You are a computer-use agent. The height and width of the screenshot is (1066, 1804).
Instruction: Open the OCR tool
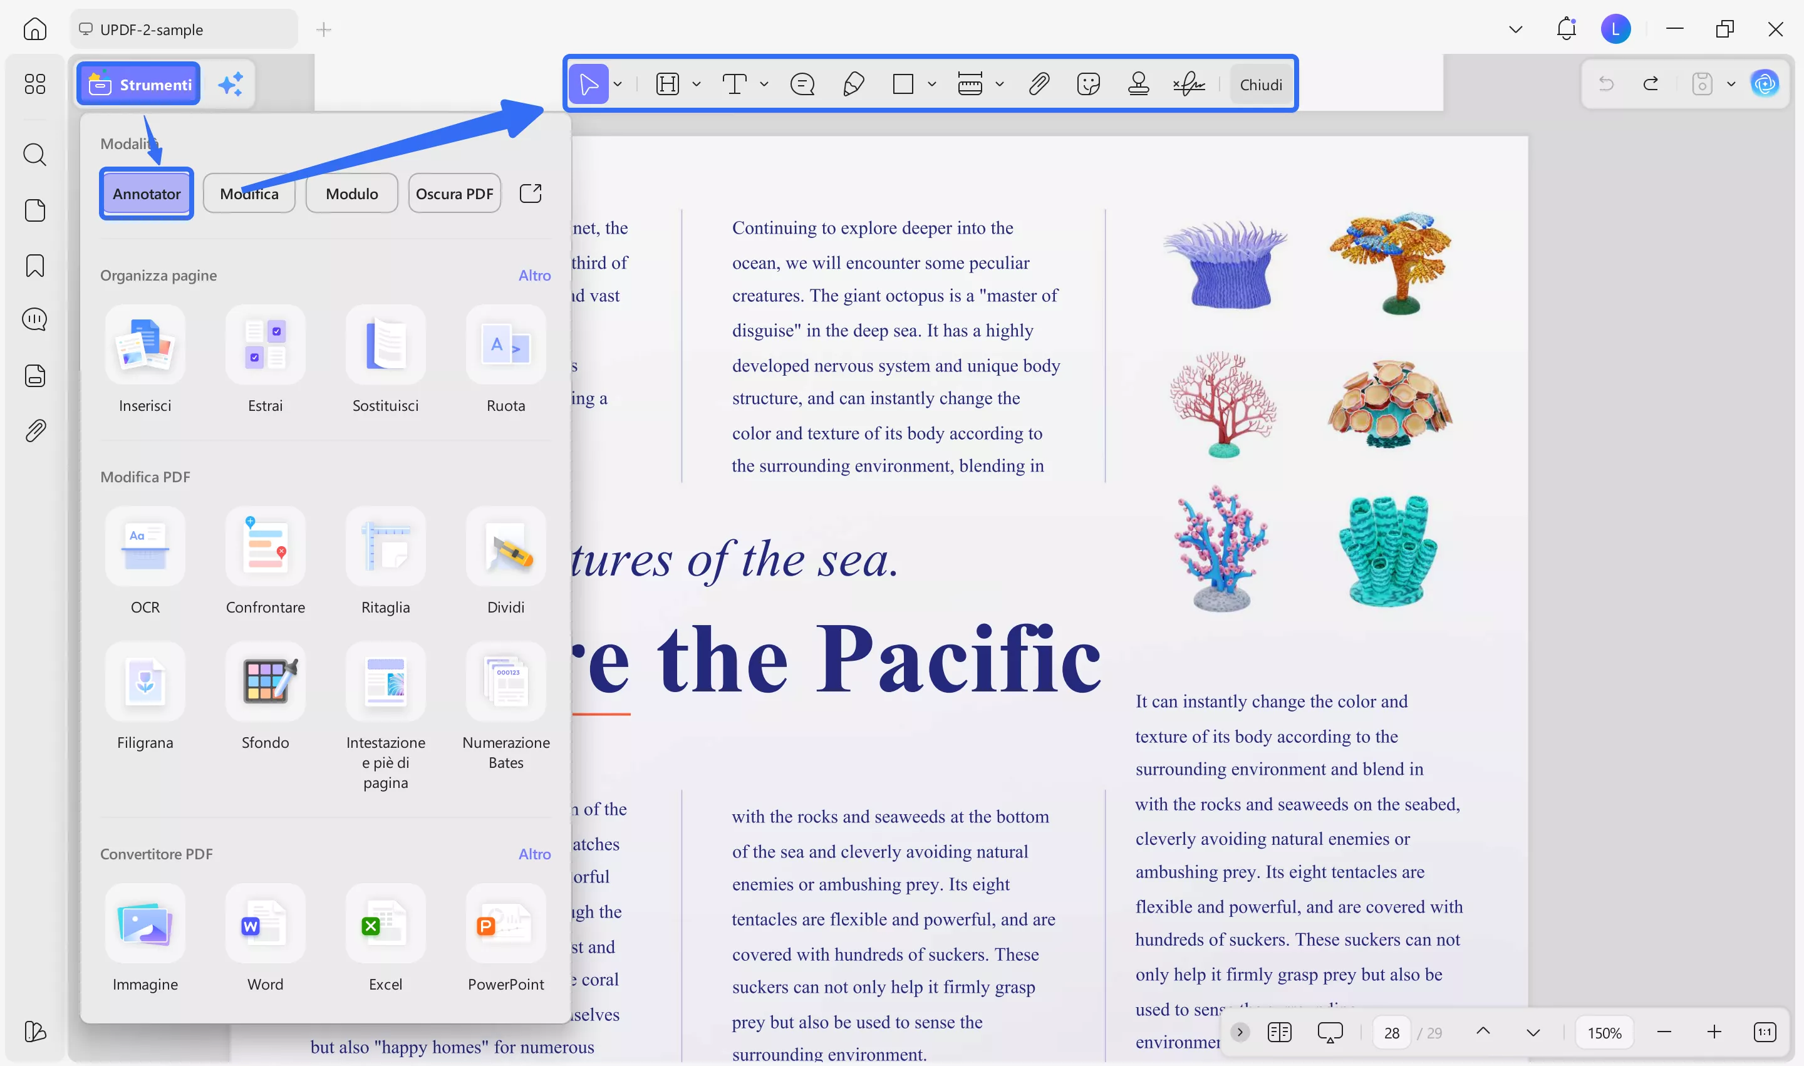coord(145,547)
